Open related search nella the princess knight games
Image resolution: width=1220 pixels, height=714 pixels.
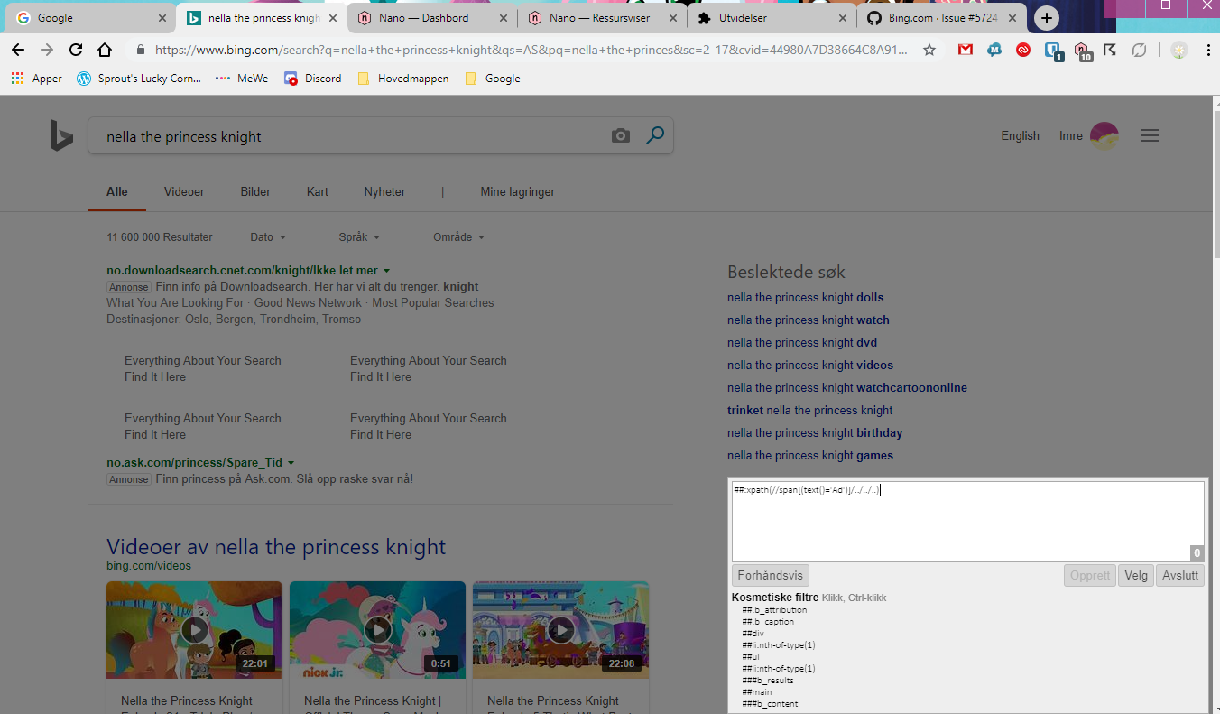(x=810, y=455)
